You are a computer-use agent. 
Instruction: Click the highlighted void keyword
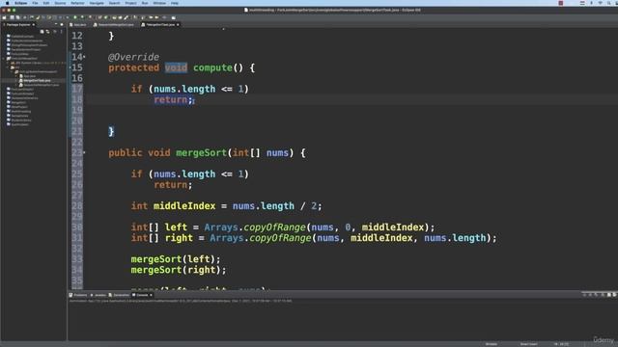(x=176, y=67)
